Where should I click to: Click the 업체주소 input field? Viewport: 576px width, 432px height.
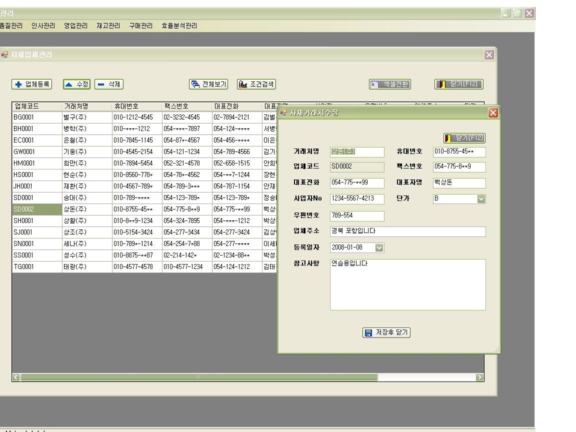tap(408, 231)
